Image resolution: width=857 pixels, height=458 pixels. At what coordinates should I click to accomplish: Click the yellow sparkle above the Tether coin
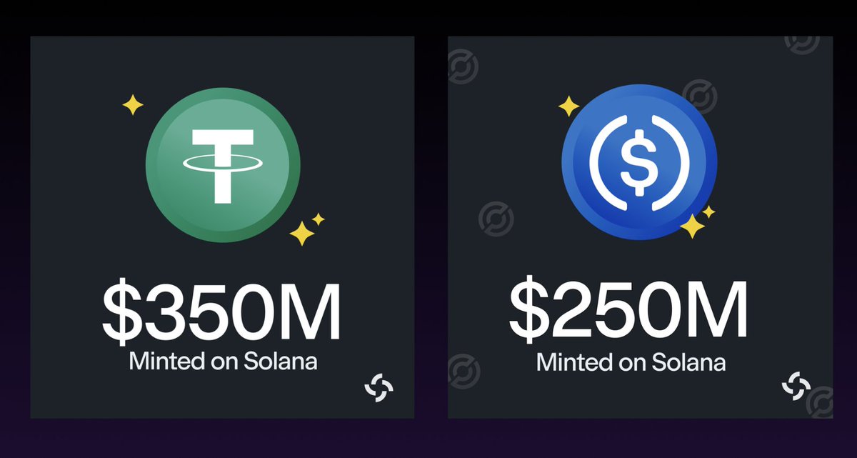[x=132, y=106]
